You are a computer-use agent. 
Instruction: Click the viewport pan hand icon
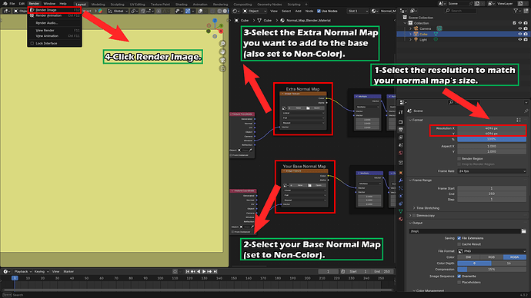222,51
